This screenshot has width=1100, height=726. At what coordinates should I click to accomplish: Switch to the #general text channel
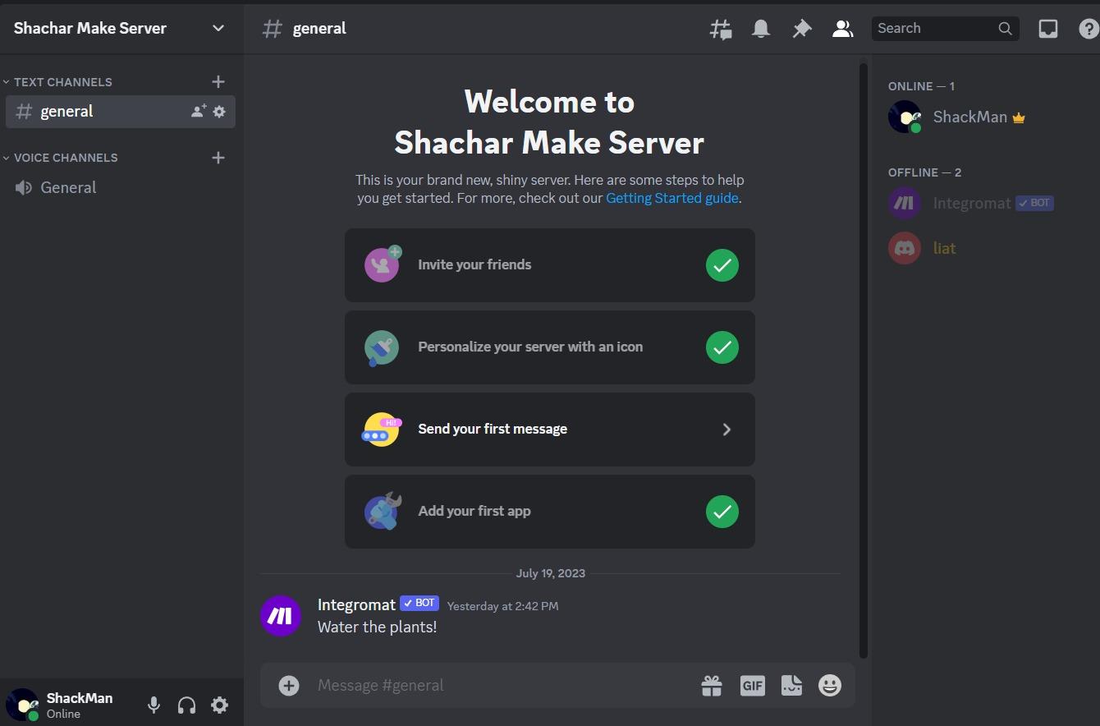[67, 111]
